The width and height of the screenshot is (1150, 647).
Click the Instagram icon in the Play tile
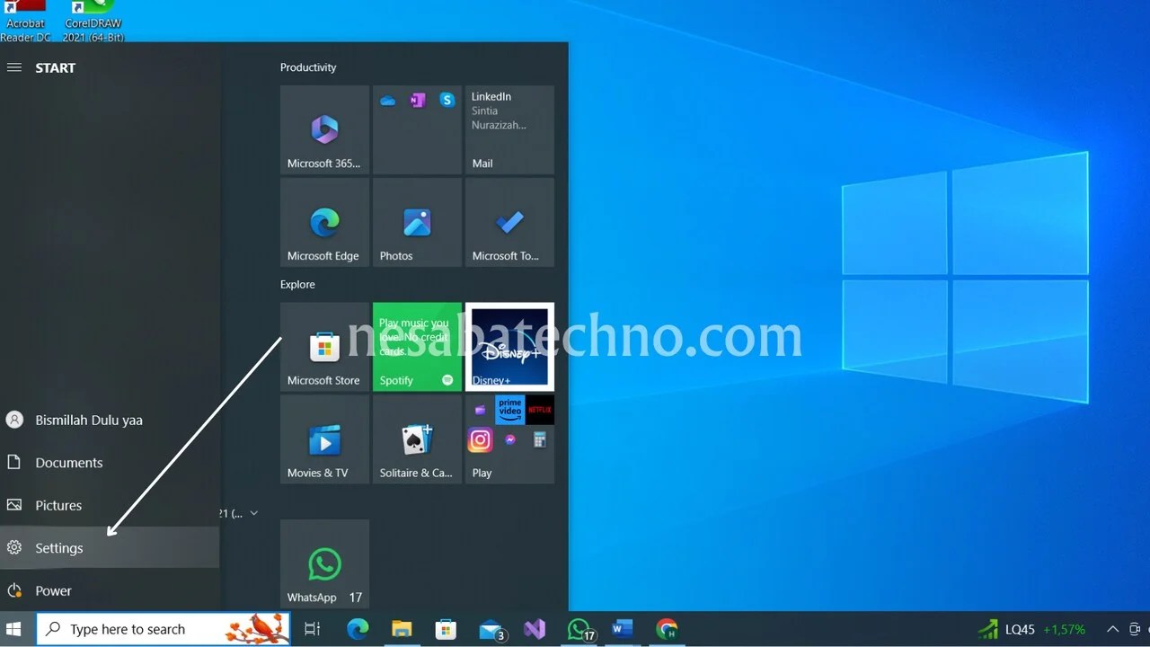(x=480, y=439)
